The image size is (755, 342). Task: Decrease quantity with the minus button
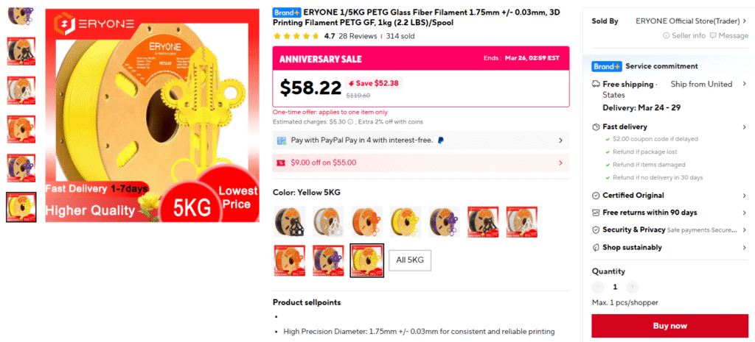click(598, 287)
